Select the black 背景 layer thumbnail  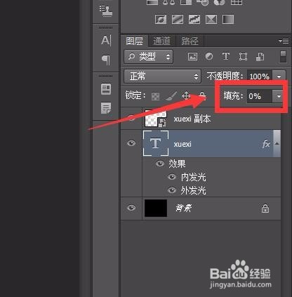click(156, 208)
